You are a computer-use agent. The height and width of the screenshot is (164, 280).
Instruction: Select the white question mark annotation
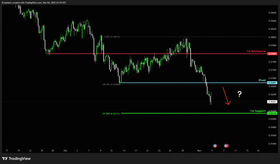tap(240, 94)
